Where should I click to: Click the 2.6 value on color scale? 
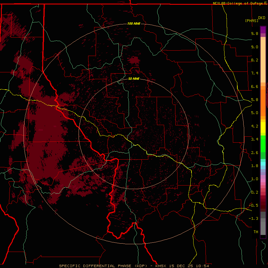click(255, 153)
